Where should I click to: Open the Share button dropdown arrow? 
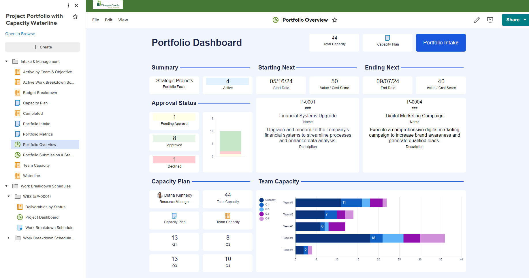tap(525, 20)
